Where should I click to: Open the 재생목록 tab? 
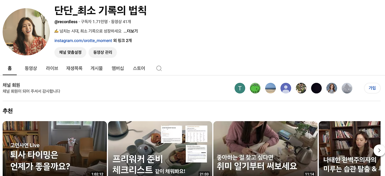[x=74, y=68]
